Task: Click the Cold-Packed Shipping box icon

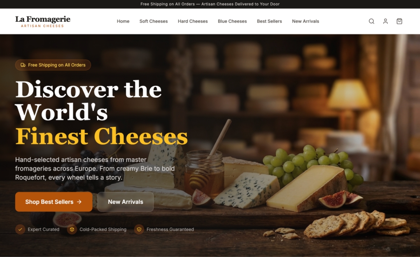Action: pos(72,229)
